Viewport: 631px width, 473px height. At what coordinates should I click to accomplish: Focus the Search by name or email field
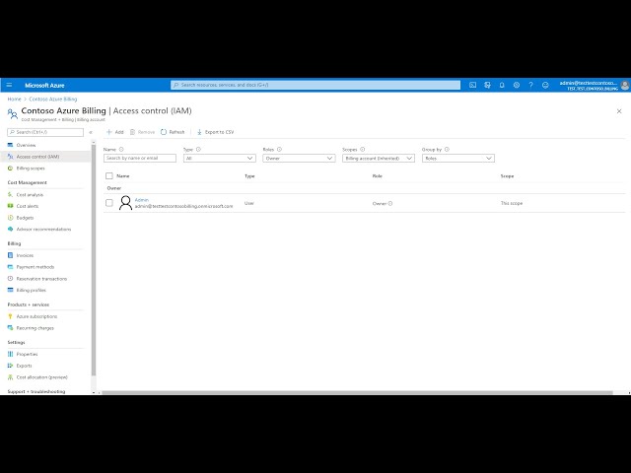tap(140, 158)
